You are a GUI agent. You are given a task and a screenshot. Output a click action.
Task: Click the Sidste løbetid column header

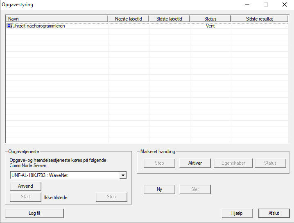click(x=170, y=19)
